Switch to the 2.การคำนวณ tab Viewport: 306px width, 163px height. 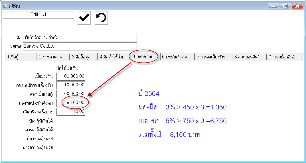click(53, 57)
